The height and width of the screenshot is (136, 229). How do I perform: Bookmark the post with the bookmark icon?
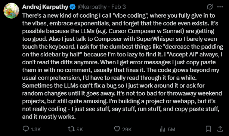pyautogui.click(x=208, y=129)
